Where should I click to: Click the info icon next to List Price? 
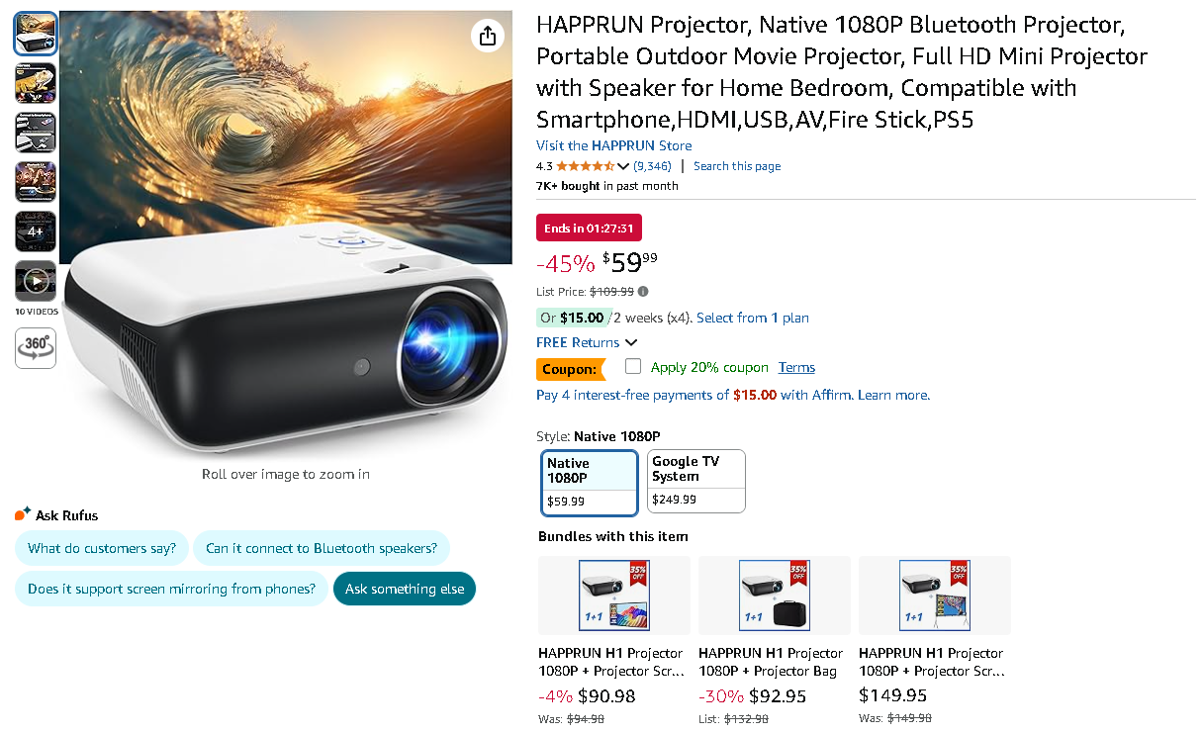coord(643,291)
